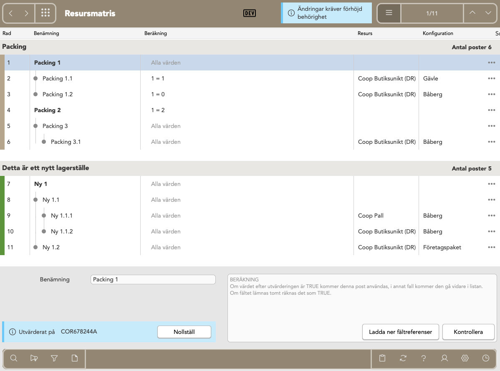Viewport: 500px width, 371px height.
Task: Open more options for Packing 1 row
Action: [491, 63]
